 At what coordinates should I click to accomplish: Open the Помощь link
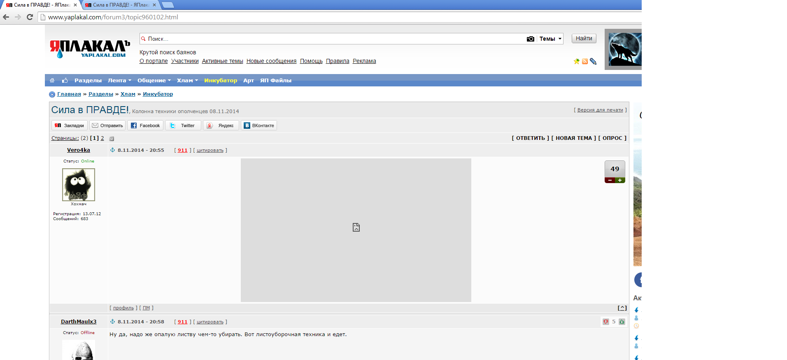[311, 61]
